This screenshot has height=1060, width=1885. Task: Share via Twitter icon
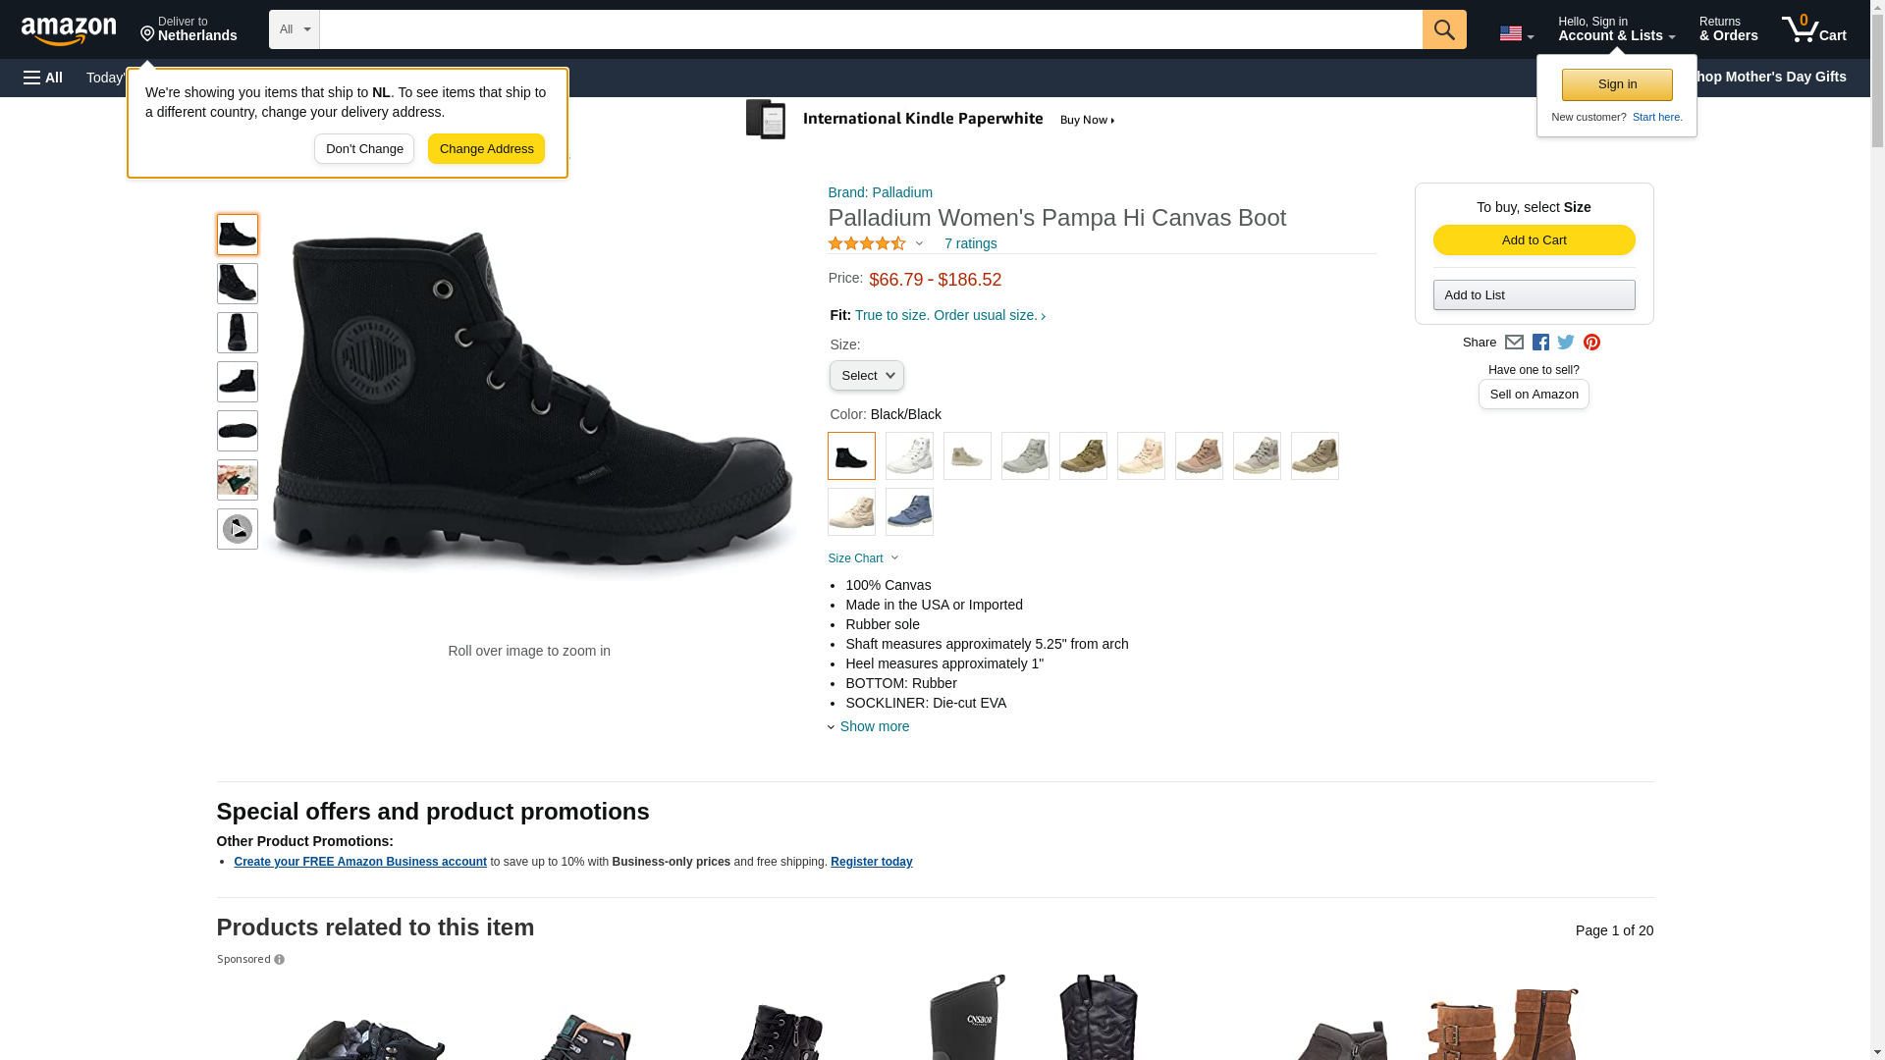pos(1566,343)
